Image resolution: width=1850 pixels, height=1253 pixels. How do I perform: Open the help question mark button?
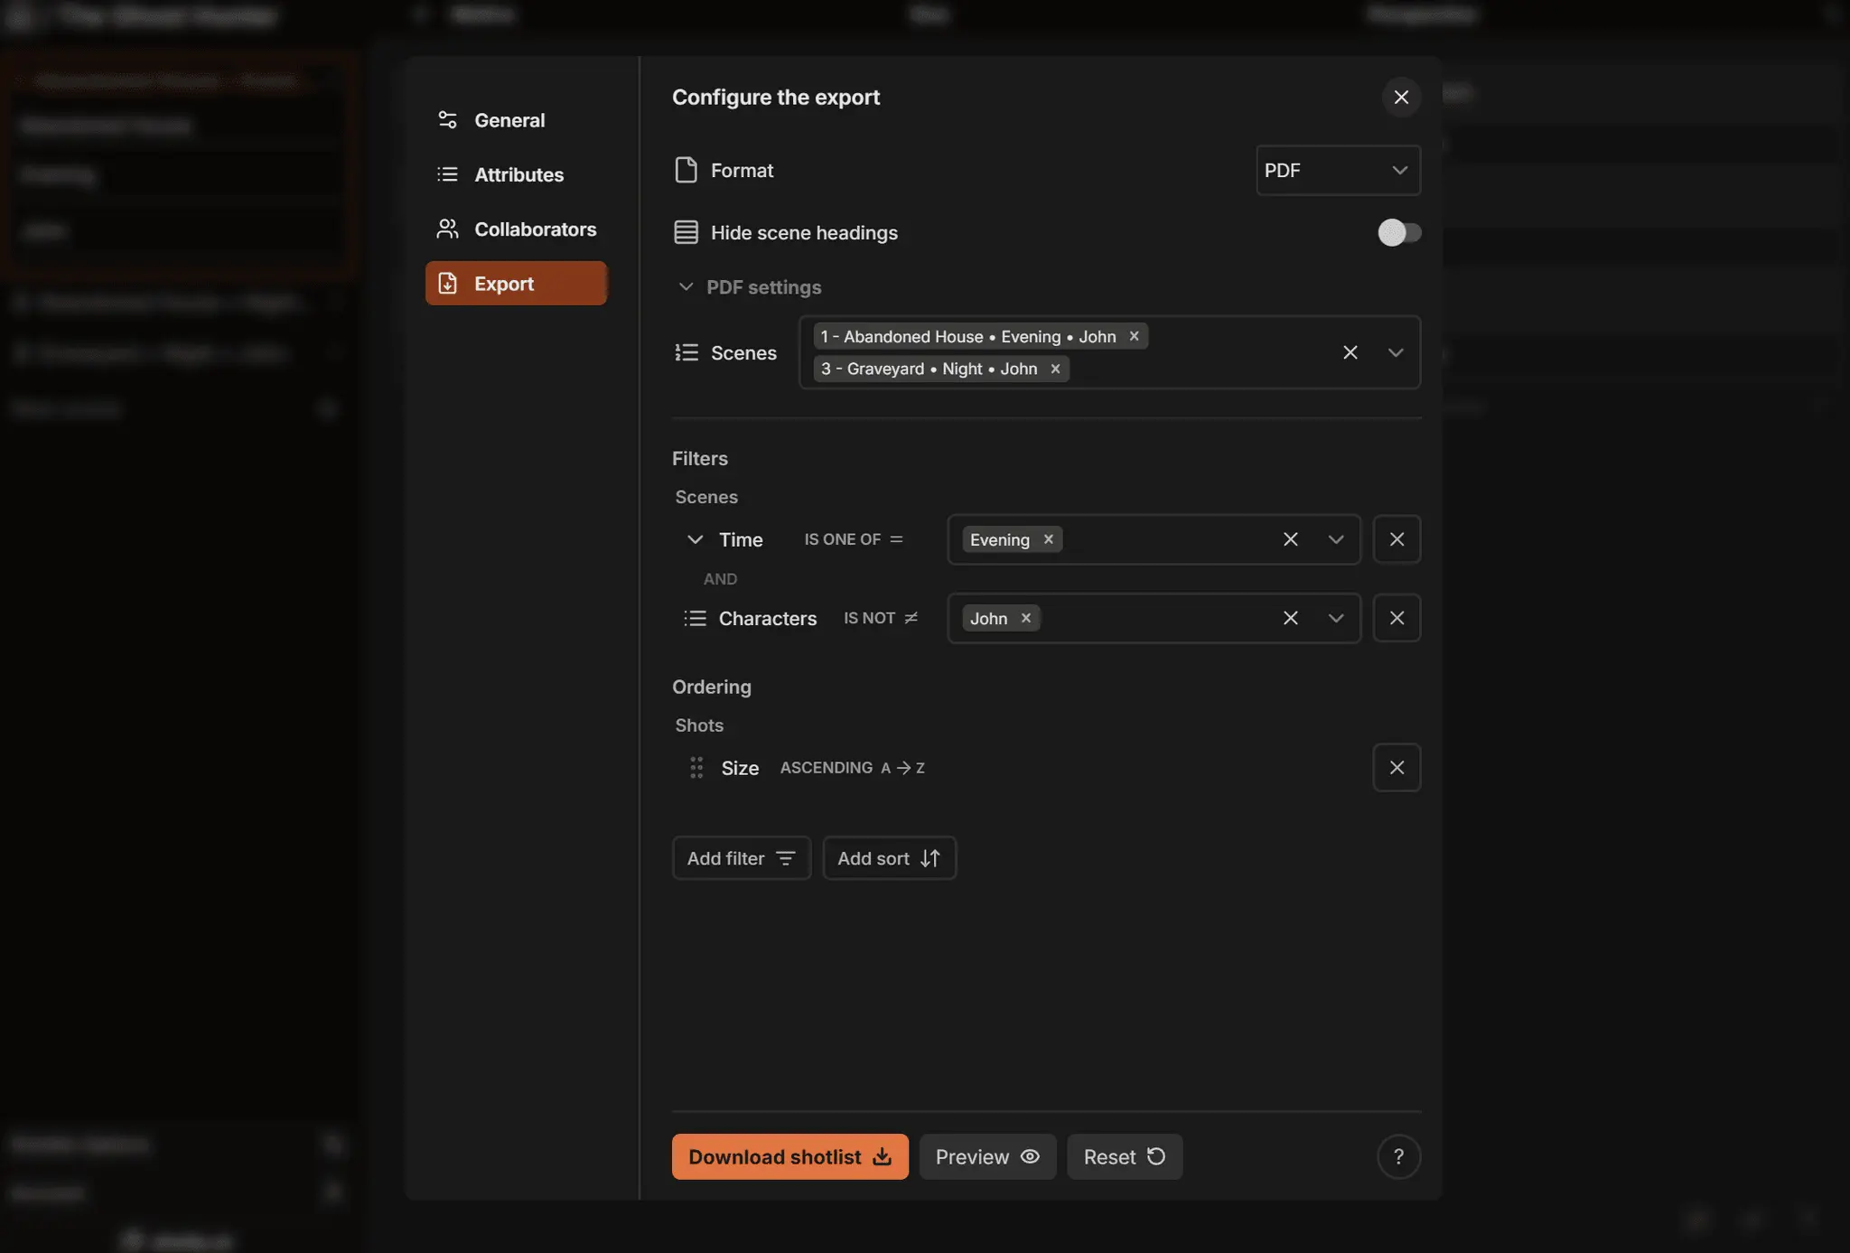[x=1398, y=1157]
